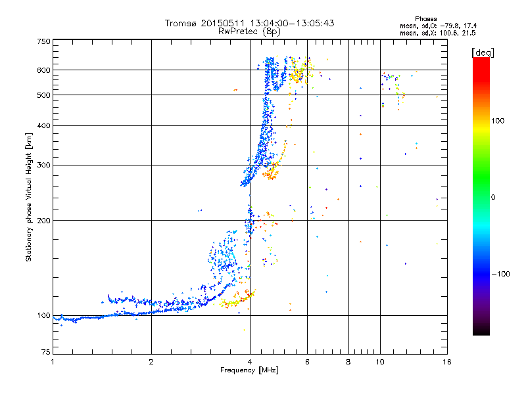526x394 pixels.
Task: Click the x-axis tick label '16'
Action: point(447,362)
